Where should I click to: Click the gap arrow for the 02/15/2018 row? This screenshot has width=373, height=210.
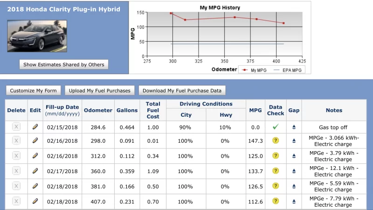pos(294,127)
